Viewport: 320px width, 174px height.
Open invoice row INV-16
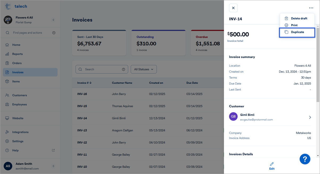(148, 94)
